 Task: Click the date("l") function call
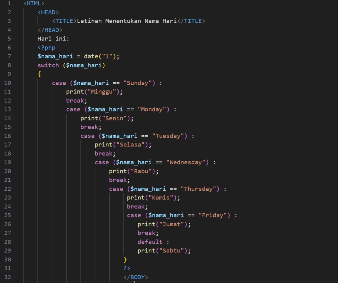101,56
